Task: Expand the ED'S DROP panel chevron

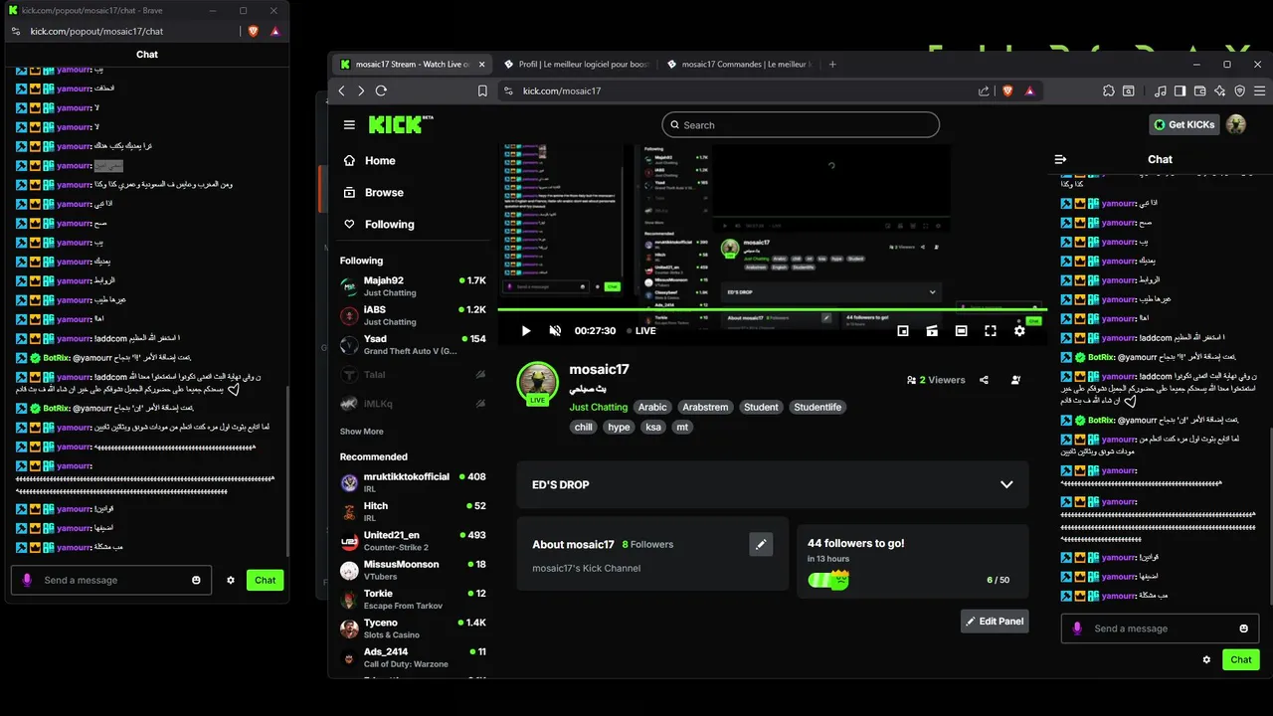Action: [x=1006, y=484]
